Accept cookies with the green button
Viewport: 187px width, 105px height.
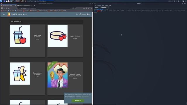coord(78,101)
